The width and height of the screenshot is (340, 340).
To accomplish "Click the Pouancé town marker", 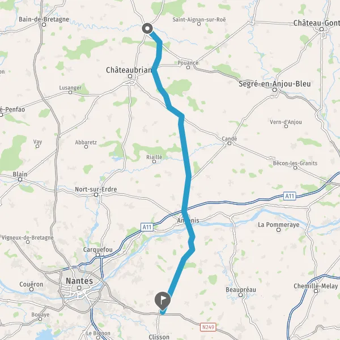I will pyautogui.click(x=188, y=67).
